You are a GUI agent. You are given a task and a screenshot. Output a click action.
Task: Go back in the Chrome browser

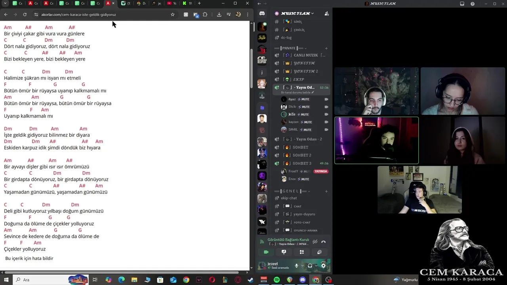[x=6, y=15]
